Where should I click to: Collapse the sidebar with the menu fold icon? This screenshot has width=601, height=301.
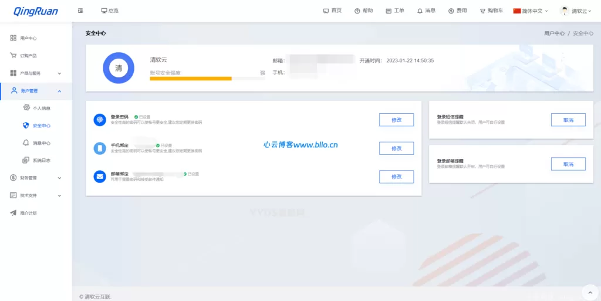pos(80,11)
